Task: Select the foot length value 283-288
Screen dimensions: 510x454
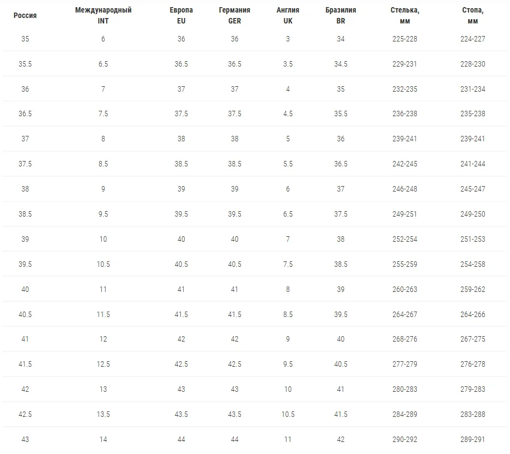Action: coord(472,414)
